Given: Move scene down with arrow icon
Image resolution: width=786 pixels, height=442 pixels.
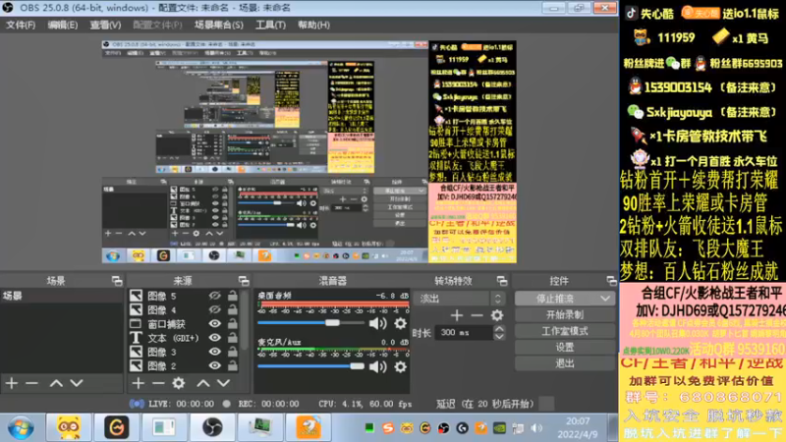Looking at the screenshot, I should 77,383.
